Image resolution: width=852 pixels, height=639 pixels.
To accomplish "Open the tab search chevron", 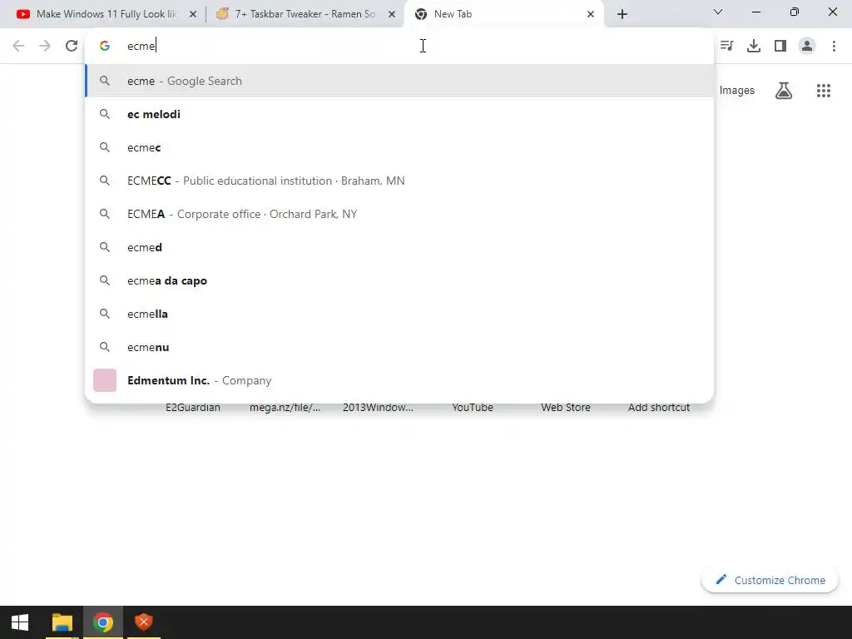I will (x=718, y=12).
